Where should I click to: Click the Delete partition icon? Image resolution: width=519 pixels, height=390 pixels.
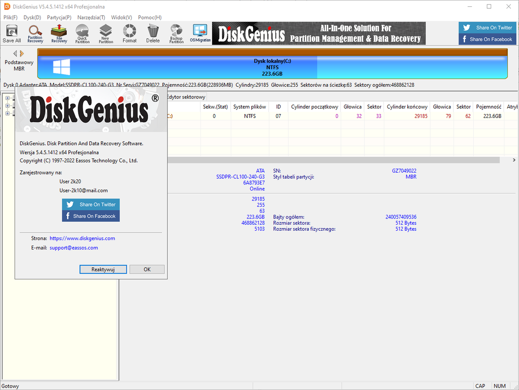coord(153,34)
